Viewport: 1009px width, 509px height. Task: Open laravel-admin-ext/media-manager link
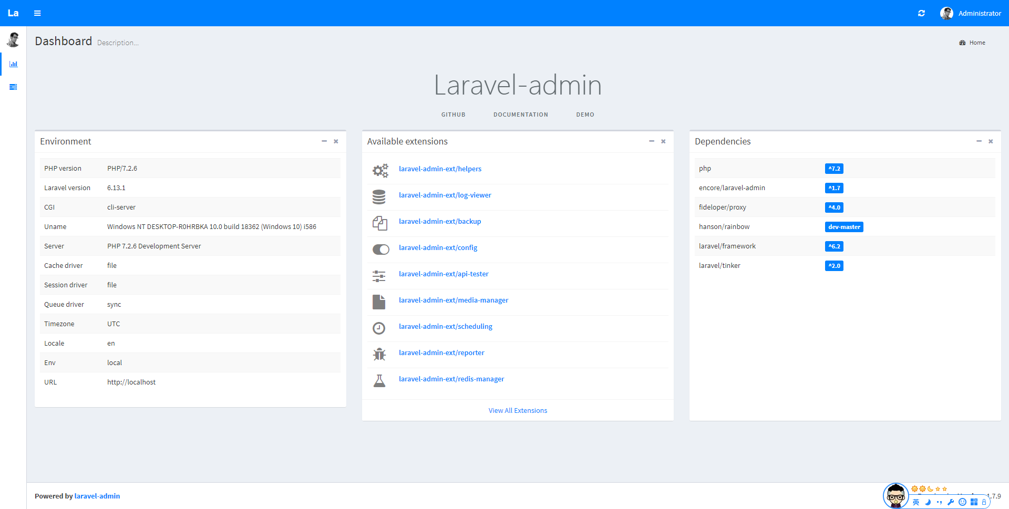click(x=454, y=300)
